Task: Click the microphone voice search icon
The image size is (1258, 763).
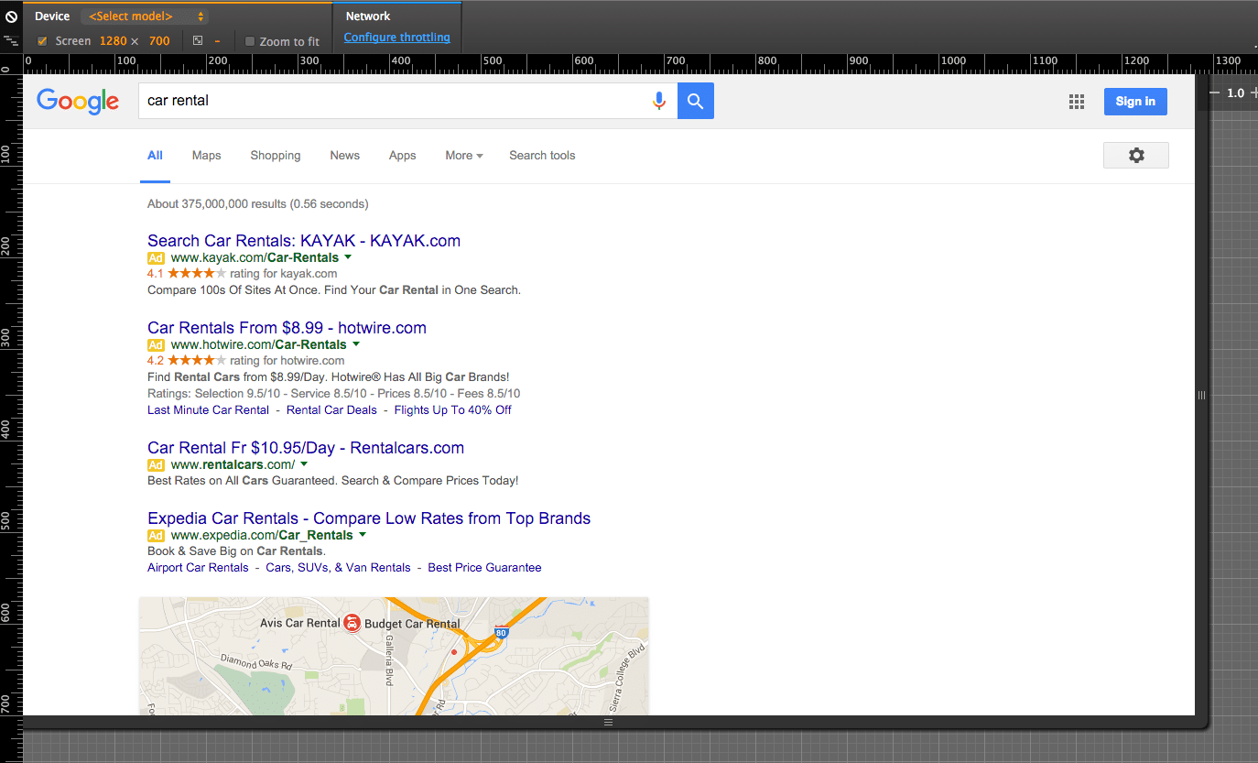Action: [658, 101]
